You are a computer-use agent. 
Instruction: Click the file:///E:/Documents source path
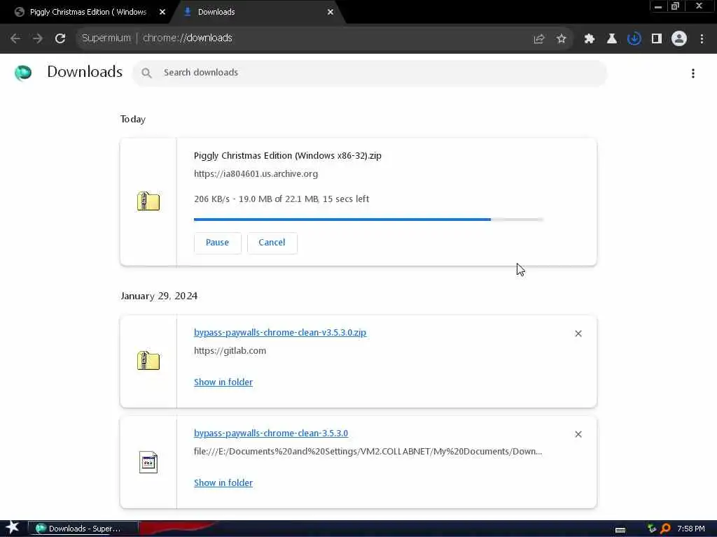coord(368,451)
